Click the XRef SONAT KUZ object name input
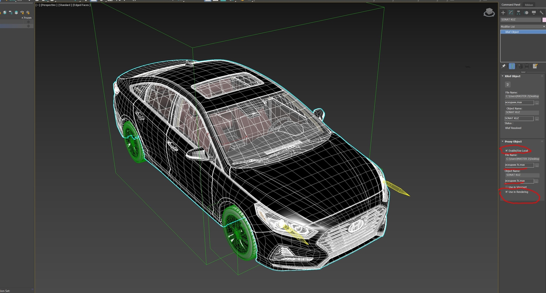This screenshot has height=293, width=546. coord(519,118)
